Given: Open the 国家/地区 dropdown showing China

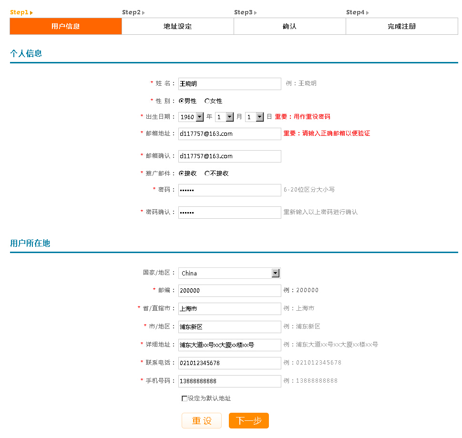Looking at the screenshot, I should click(x=276, y=273).
